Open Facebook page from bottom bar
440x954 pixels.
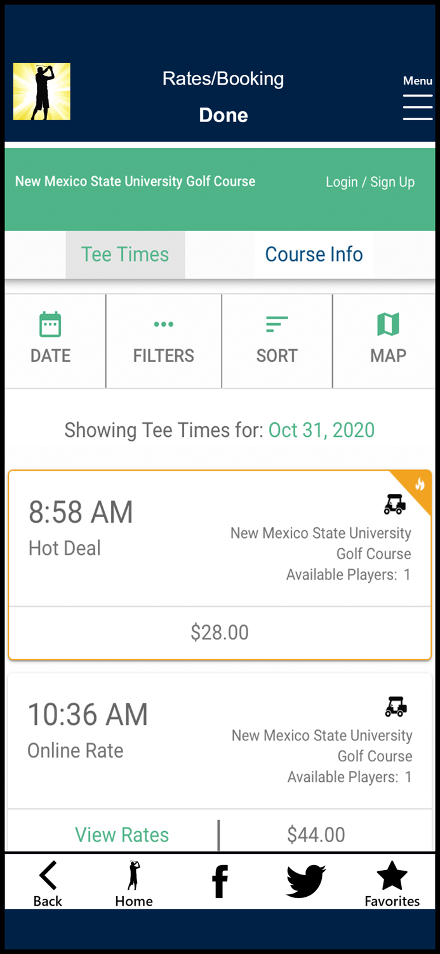(219, 881)
